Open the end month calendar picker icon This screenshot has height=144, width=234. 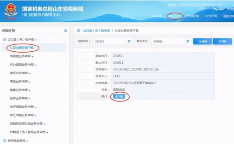[x=188, y=41]
